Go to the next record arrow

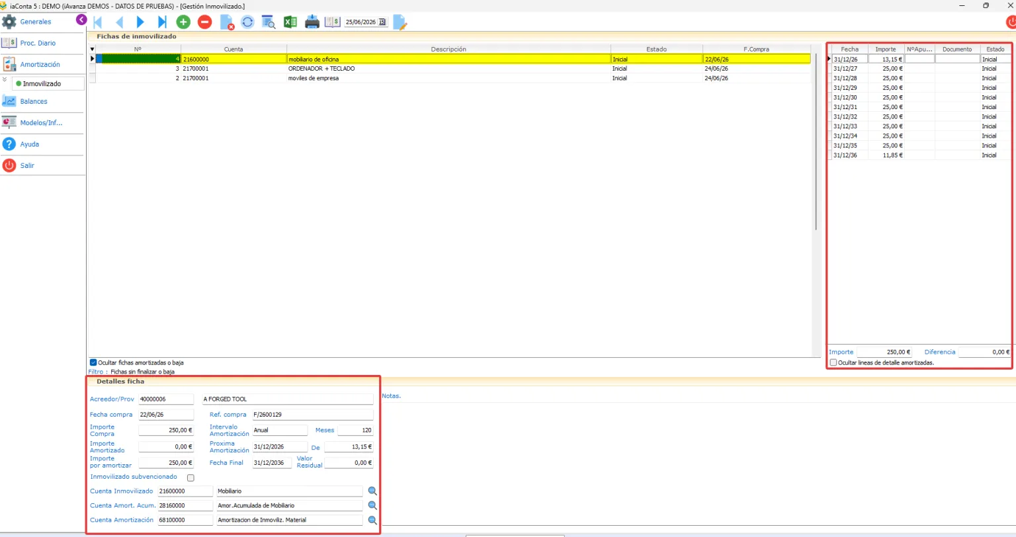coord(140,22)
